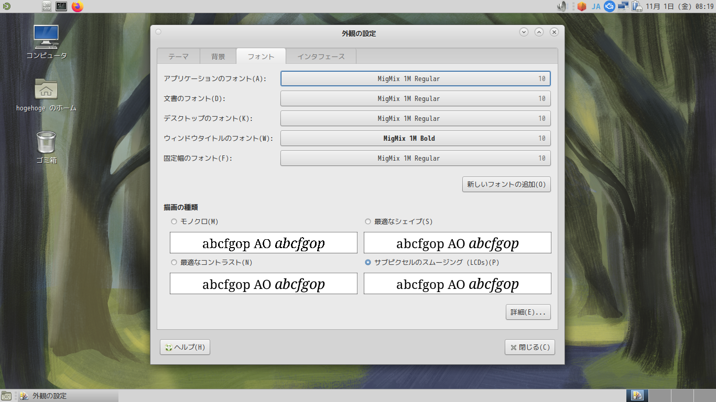Screen dimensions: 716x402
Task: Click the ヘルプ button
Action: [185, 347]
